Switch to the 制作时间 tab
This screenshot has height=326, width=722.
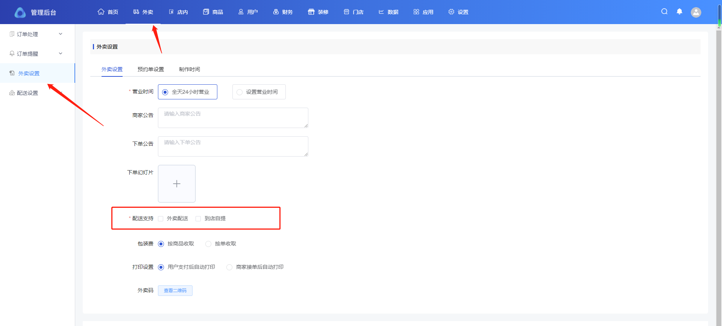[190, 69]
